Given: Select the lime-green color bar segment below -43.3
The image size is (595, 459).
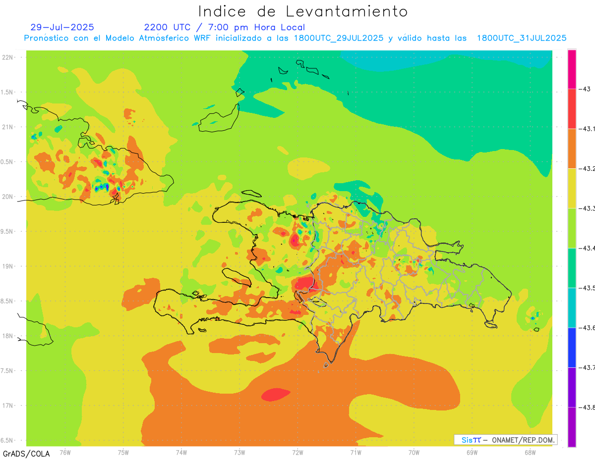Looking at the screenshot, I should coord(572,228).
